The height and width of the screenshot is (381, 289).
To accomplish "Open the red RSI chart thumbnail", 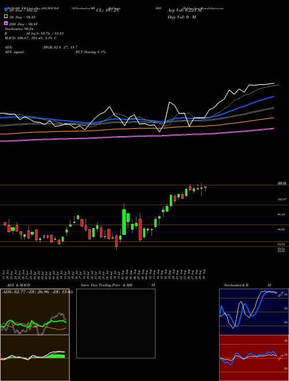I will point(254,358).
